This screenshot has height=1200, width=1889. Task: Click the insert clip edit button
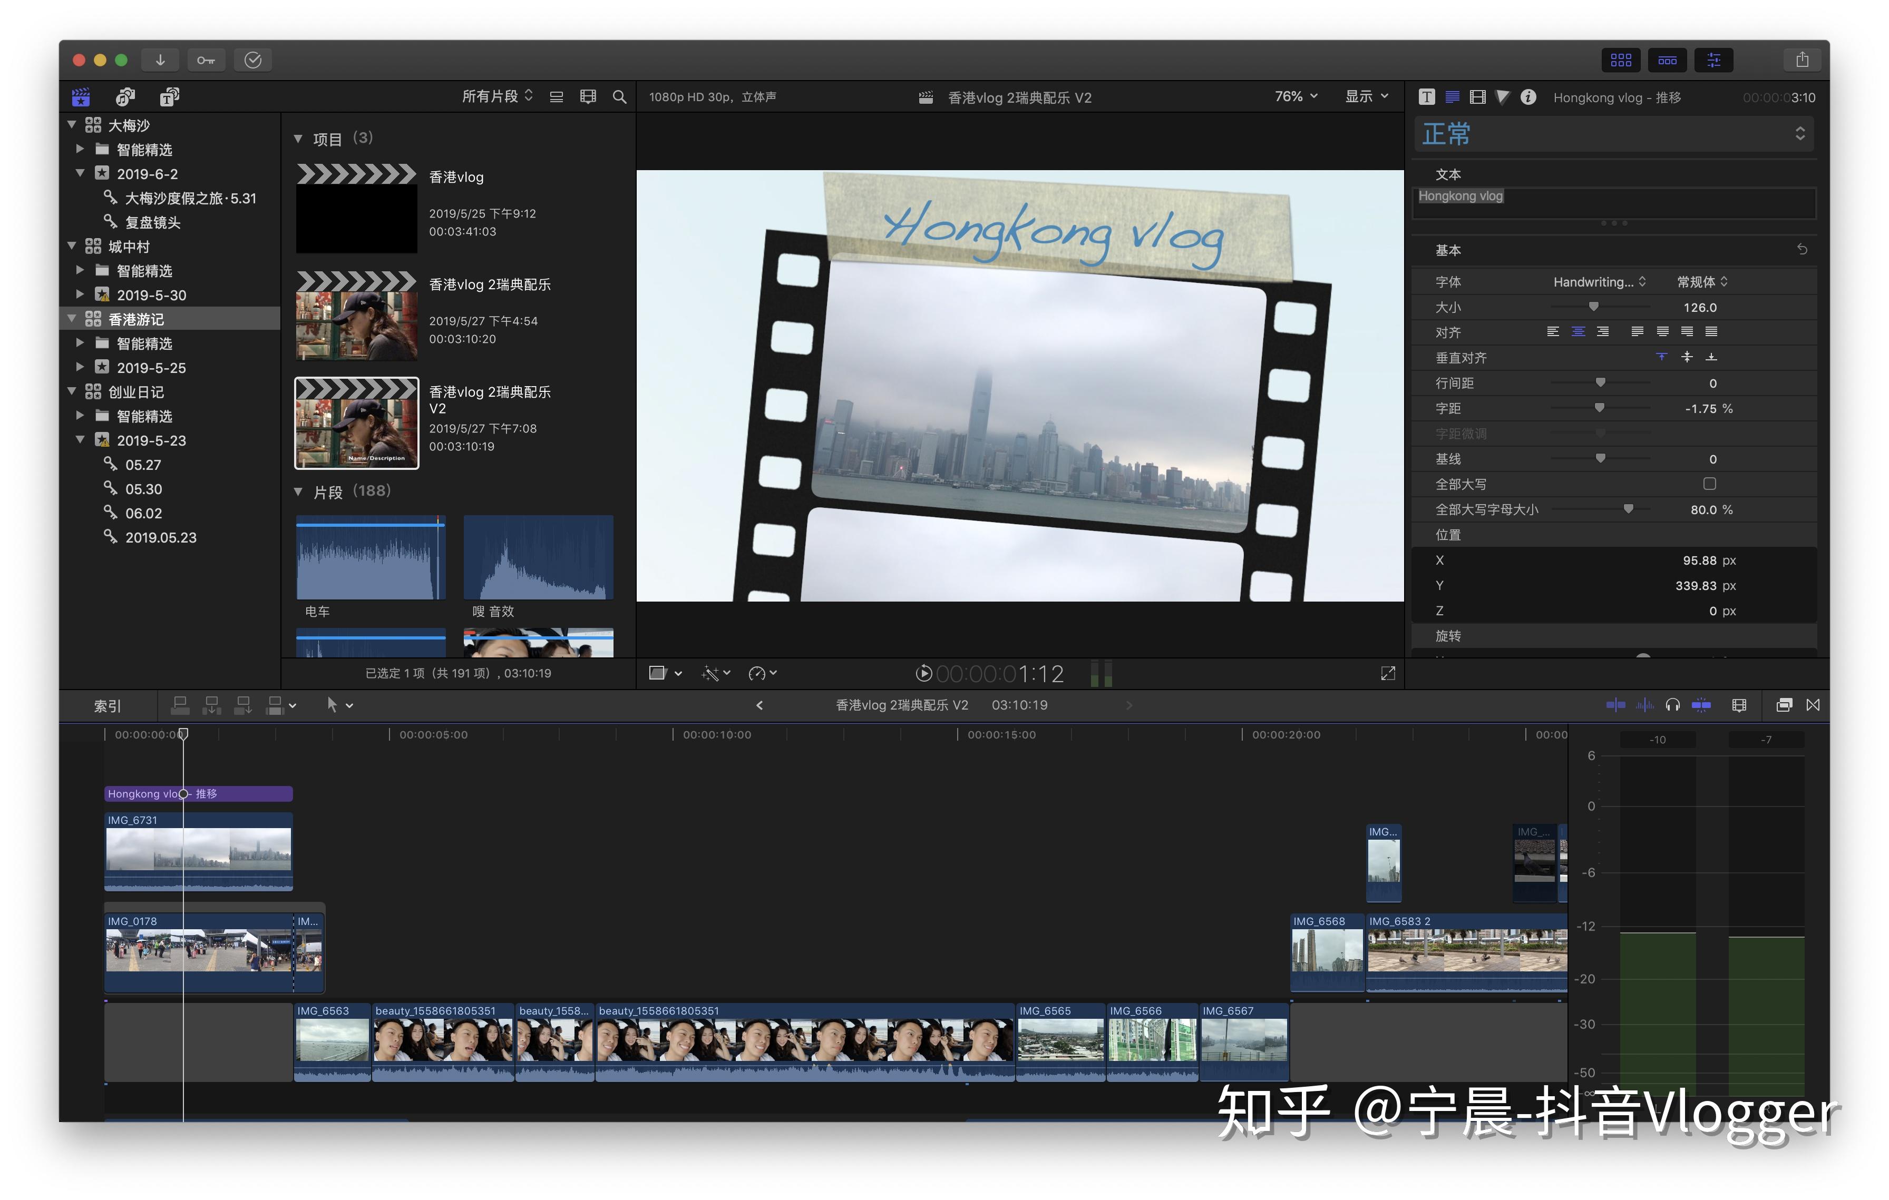(211, 705)
